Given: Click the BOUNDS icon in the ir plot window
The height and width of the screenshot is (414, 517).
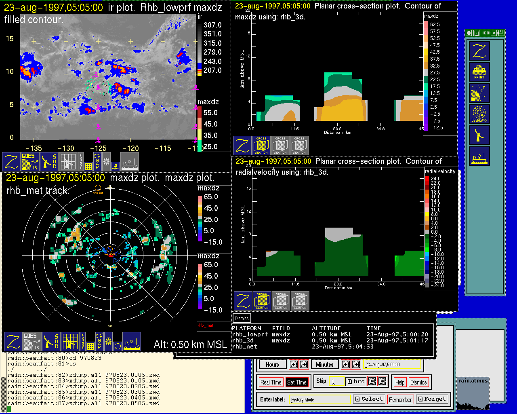Looking at the screenshot, I should point(81,161).
